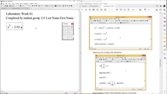Click sin in Calculator palette

pos(64,26)
